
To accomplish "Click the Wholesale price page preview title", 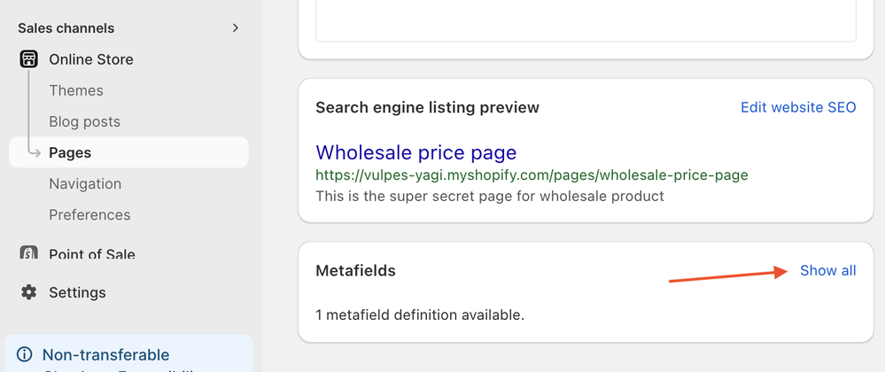I will [415, 152].
